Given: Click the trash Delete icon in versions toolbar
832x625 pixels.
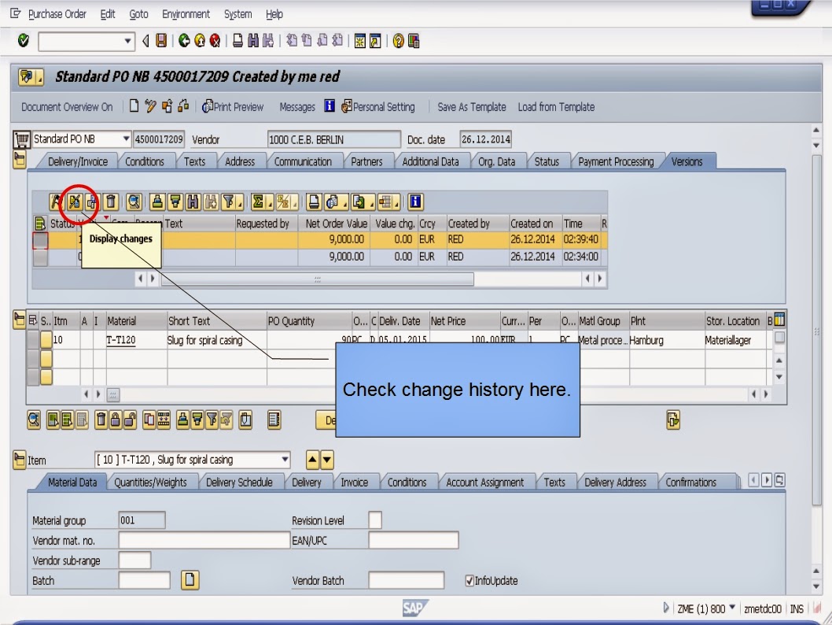Looking at the screenshot, I should (110, 202).
